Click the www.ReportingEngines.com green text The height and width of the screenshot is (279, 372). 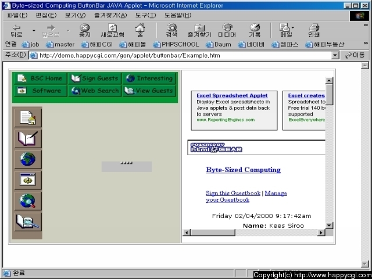coord(226,120)
